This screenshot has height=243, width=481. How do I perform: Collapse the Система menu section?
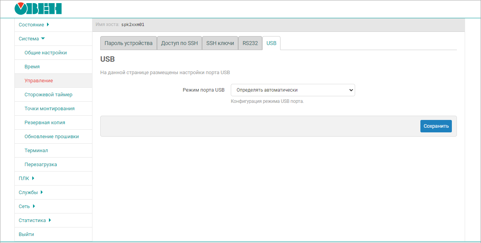31,39
